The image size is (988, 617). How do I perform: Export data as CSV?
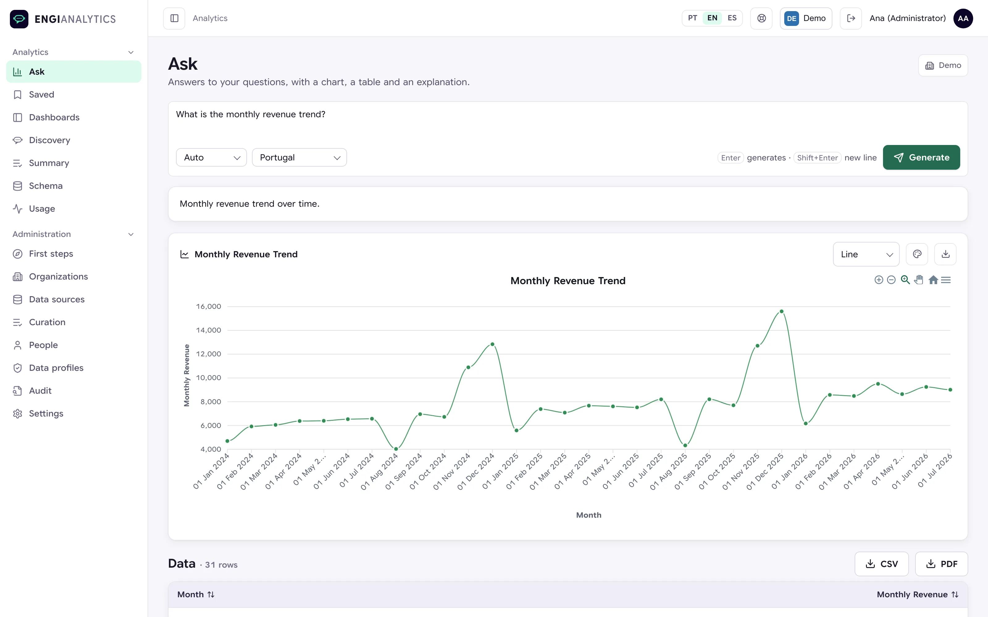pos(881,564)
